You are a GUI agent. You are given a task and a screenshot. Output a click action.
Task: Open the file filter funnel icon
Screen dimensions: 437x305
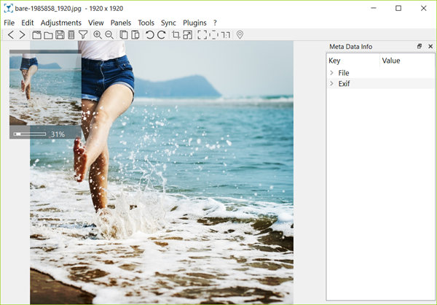(83, 35)
